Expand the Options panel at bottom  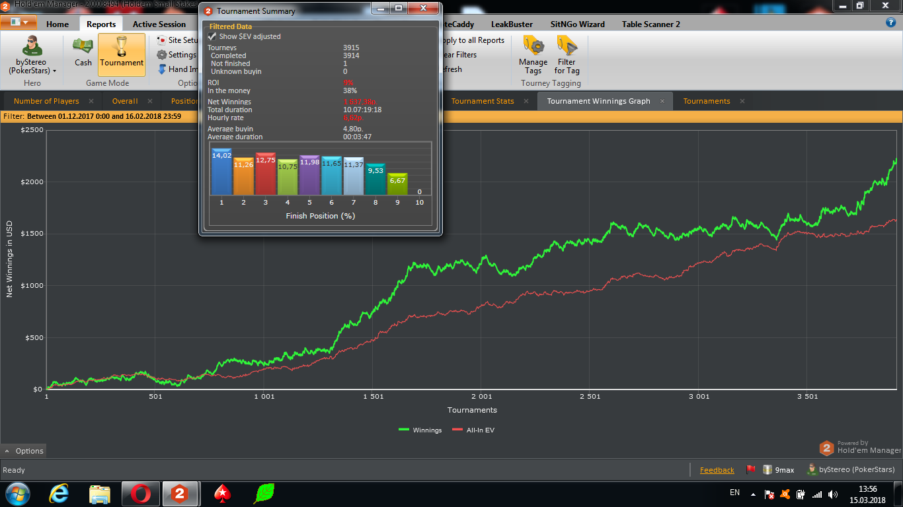[x=23, y=451]
